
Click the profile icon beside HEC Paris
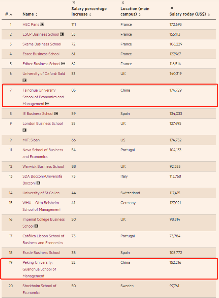tap(42, 24)
